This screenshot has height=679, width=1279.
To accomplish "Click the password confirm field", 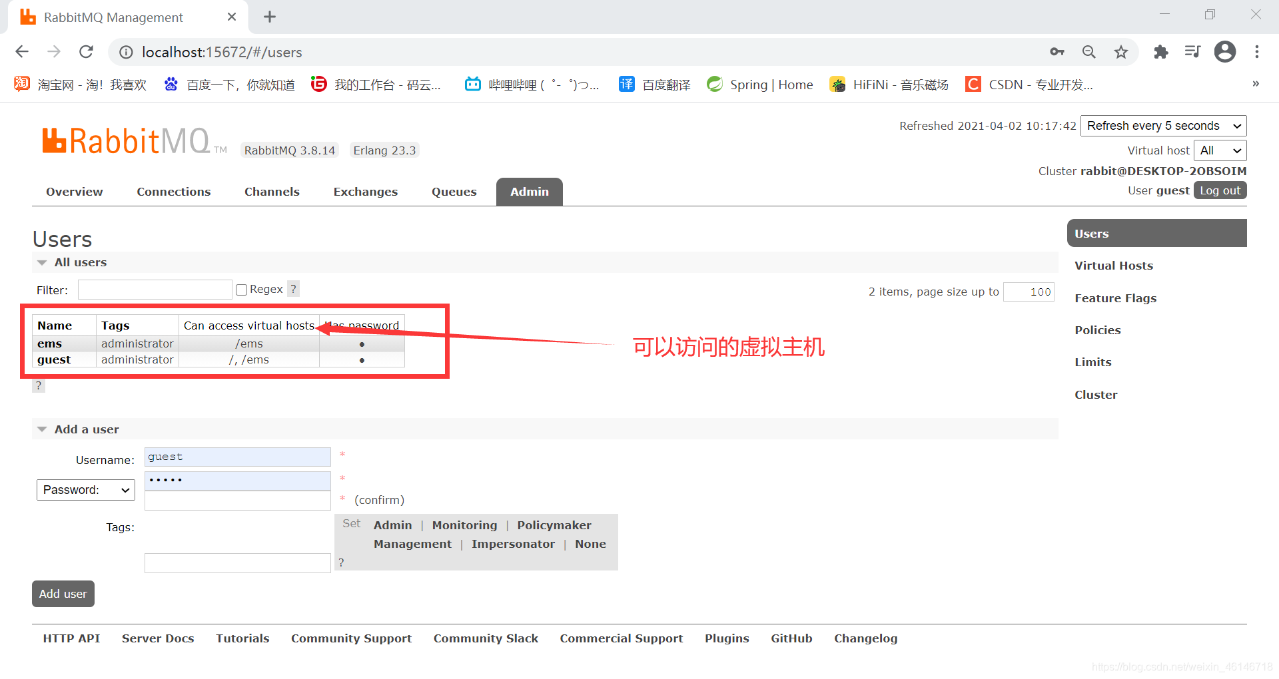I will [x=238, y=501].
